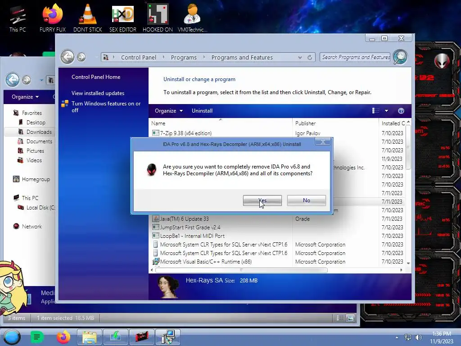The width and height of the screenshot is (461, 346).
Task: Select Videos in Explorer navigation pane
Action: click(34, 160)
